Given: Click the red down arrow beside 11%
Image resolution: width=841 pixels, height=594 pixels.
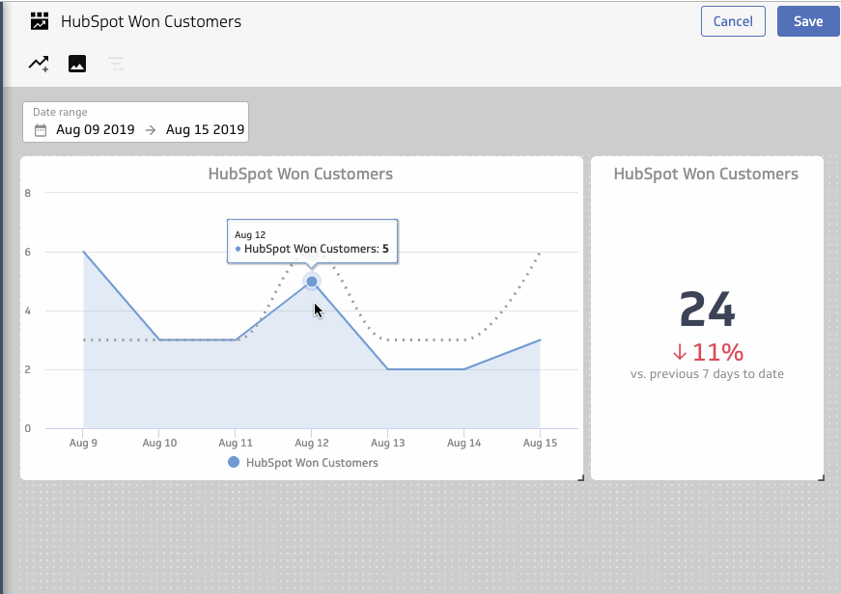Looking at the screenshot, I should pos(678,351).
